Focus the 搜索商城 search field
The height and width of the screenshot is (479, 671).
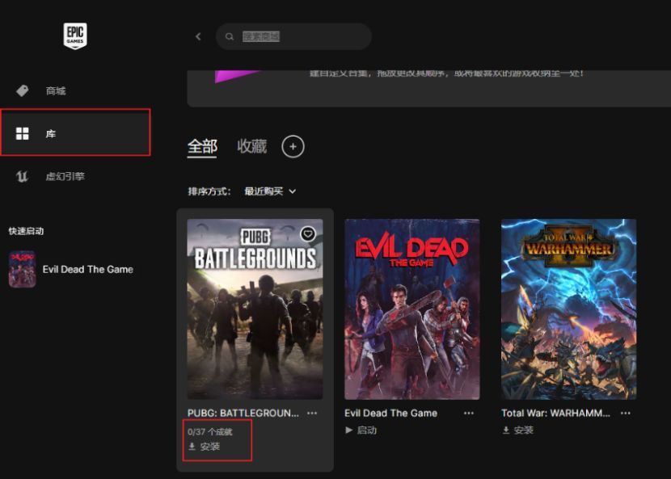click(x=293, y=36)
